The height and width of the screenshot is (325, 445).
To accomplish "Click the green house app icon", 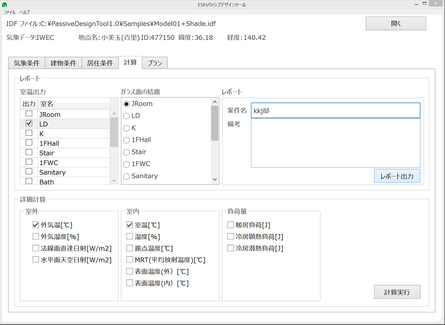I will pyautogui.click(x=4, y=4).
